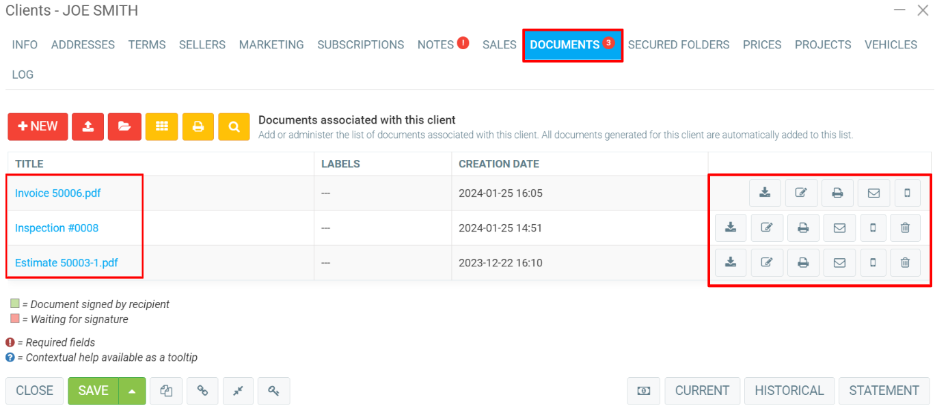This screenshot has height=412, width=935.
Task: Click the yellow grid view icon
Action: pyautogui.click(x=161, y=126)
